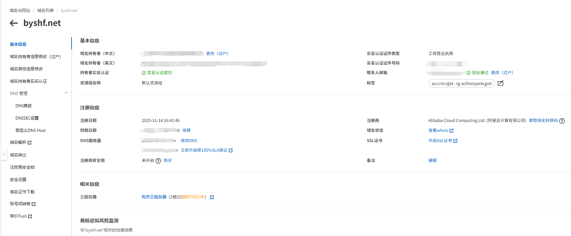
Task: Click the back arrow beside byshf.net
Action: click(14, 23)
